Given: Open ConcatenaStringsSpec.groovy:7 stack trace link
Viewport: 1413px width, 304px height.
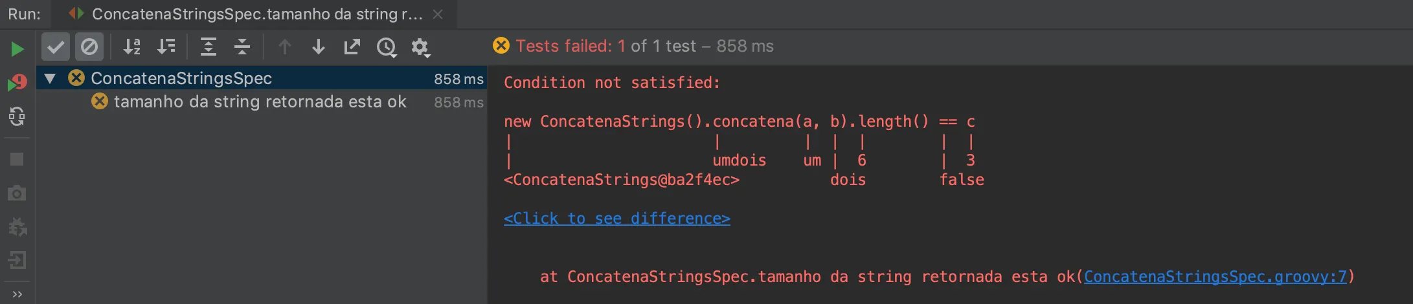Looking at the screenshot, I should pyautogui.click(x=1215, y=277).
